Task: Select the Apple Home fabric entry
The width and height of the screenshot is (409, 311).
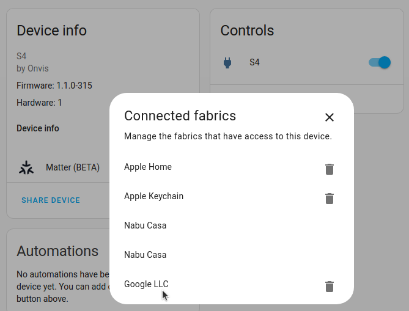Action: click(148, 167)
